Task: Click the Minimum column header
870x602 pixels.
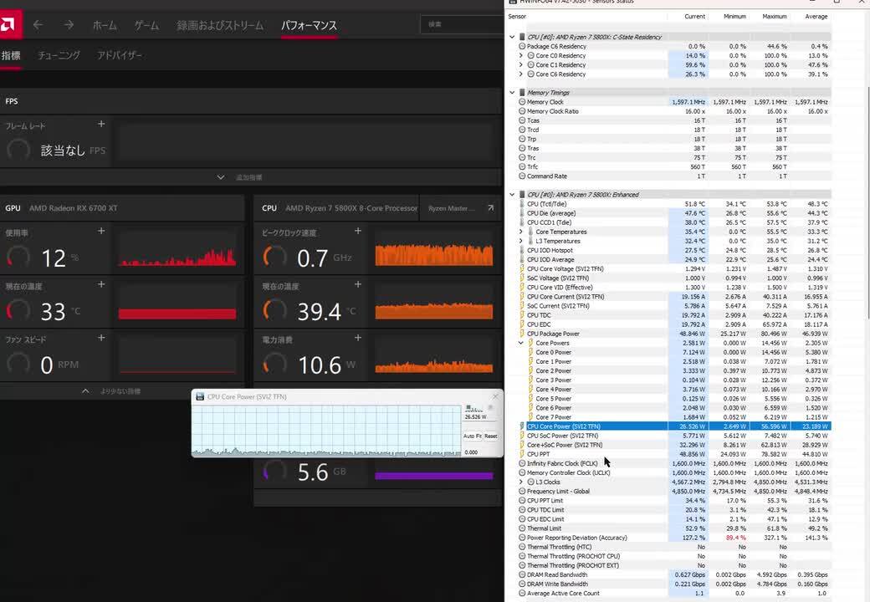Action: (x=734, y=17)
